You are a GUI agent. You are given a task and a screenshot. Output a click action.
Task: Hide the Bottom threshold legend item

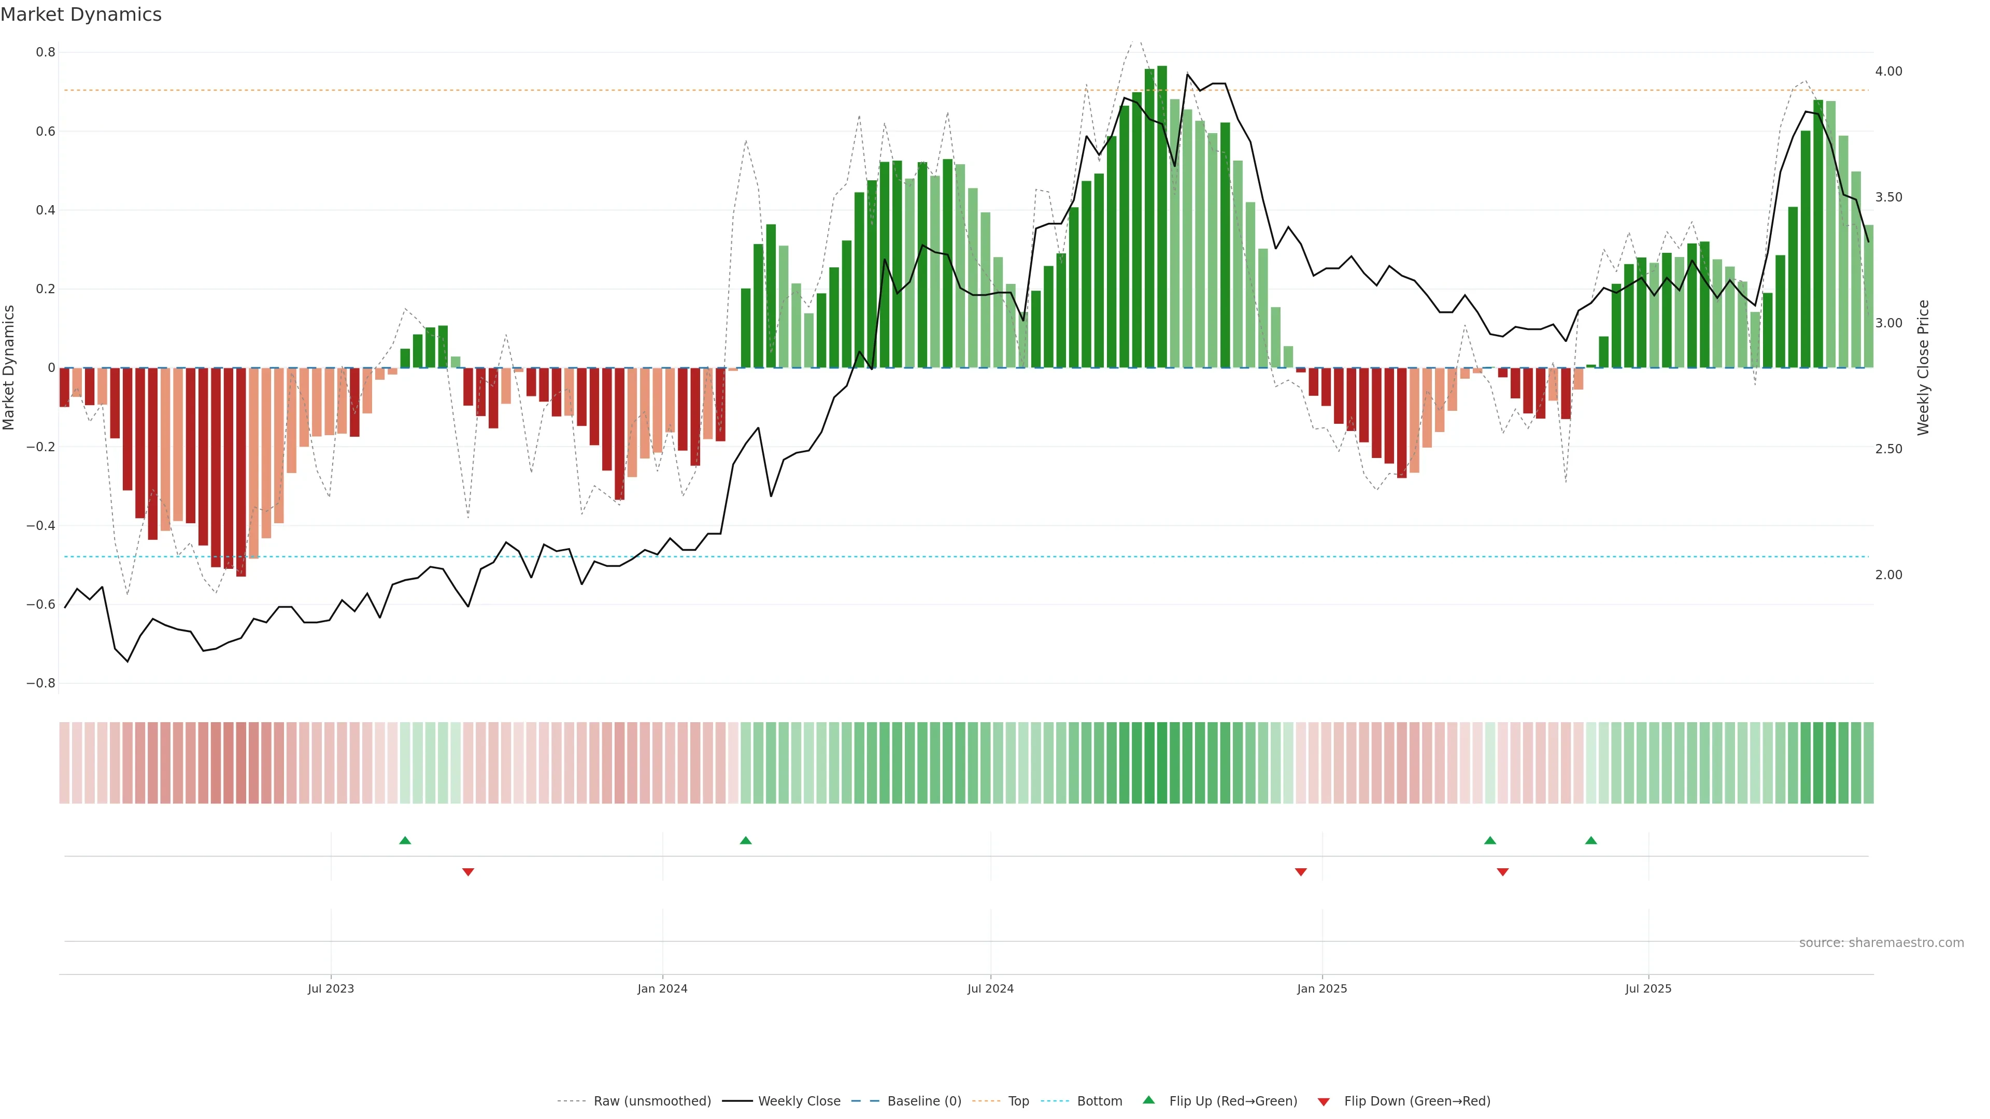point(1099,1101)
